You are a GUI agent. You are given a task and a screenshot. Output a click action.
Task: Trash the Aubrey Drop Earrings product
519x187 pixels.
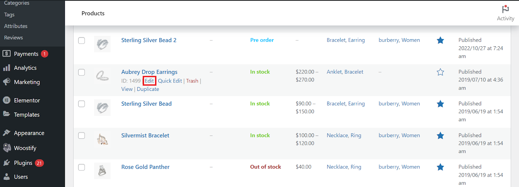click(x=192, y=81)
